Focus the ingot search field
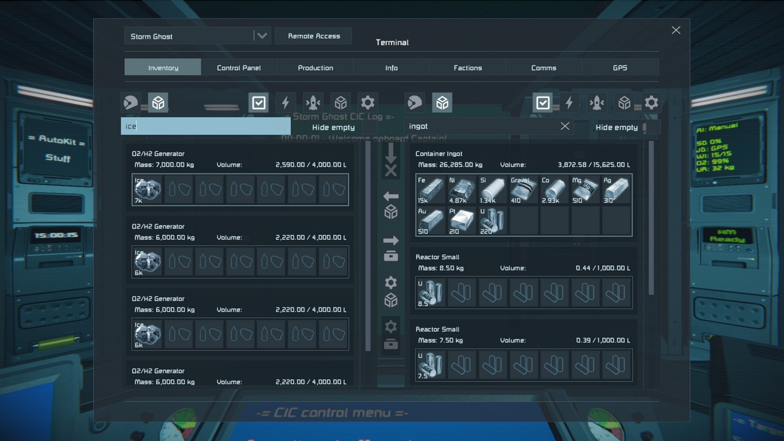784x441 pixels. (489, 126)
